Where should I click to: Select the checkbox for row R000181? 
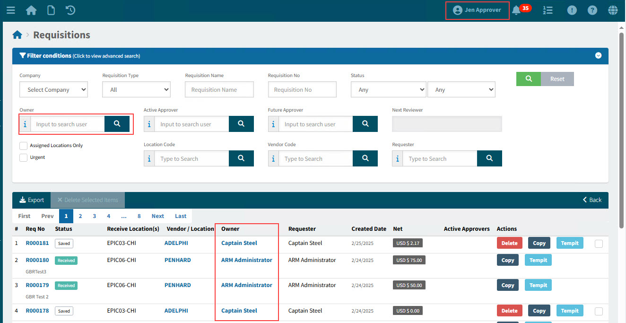click(x=599, y=244)
